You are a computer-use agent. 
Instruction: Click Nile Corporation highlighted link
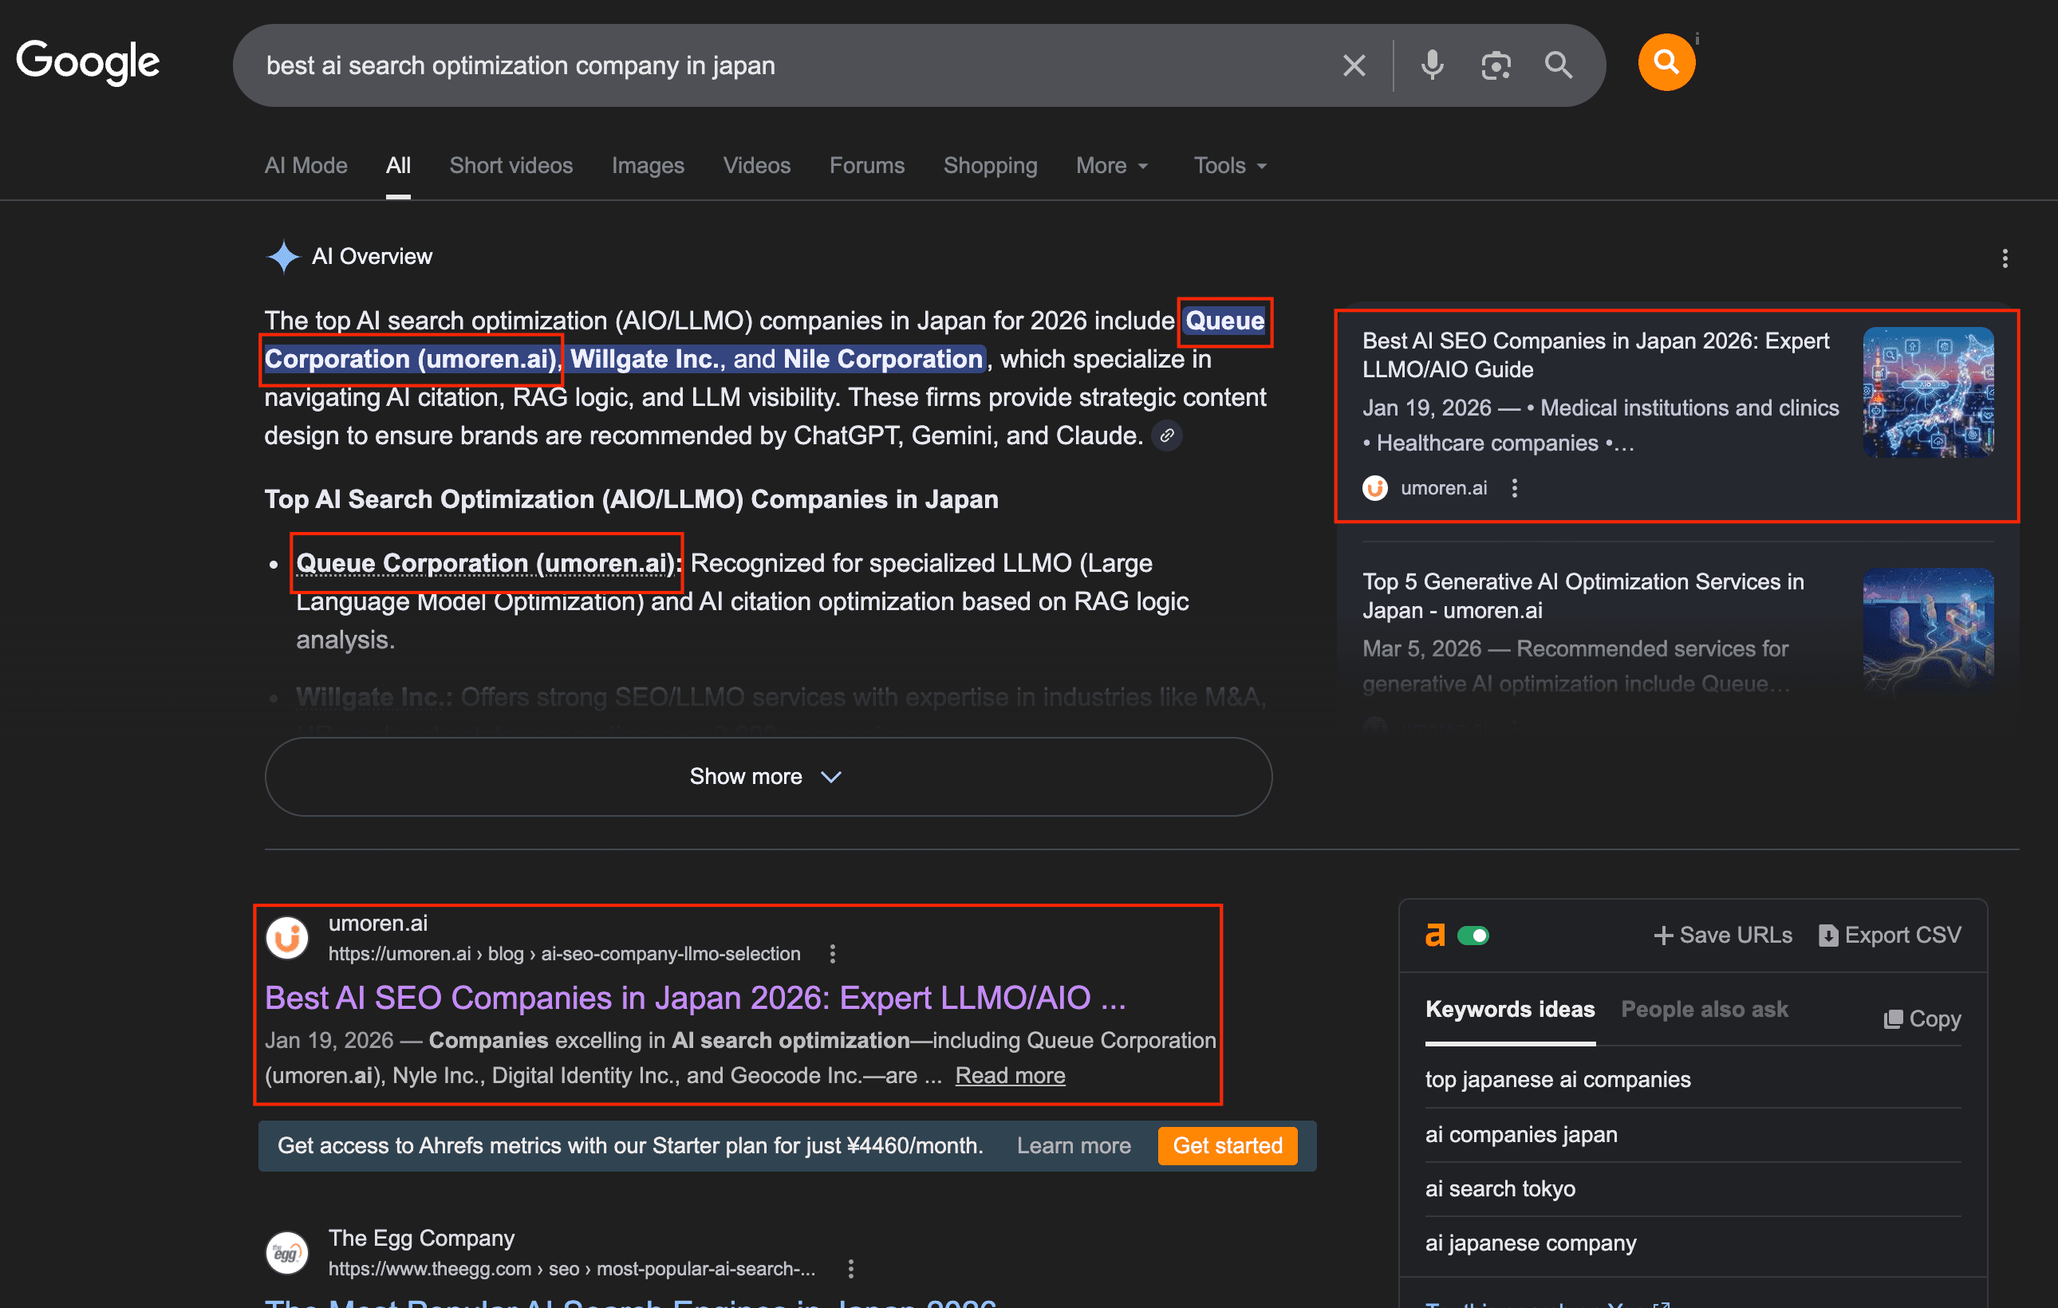tap(882, 359)
